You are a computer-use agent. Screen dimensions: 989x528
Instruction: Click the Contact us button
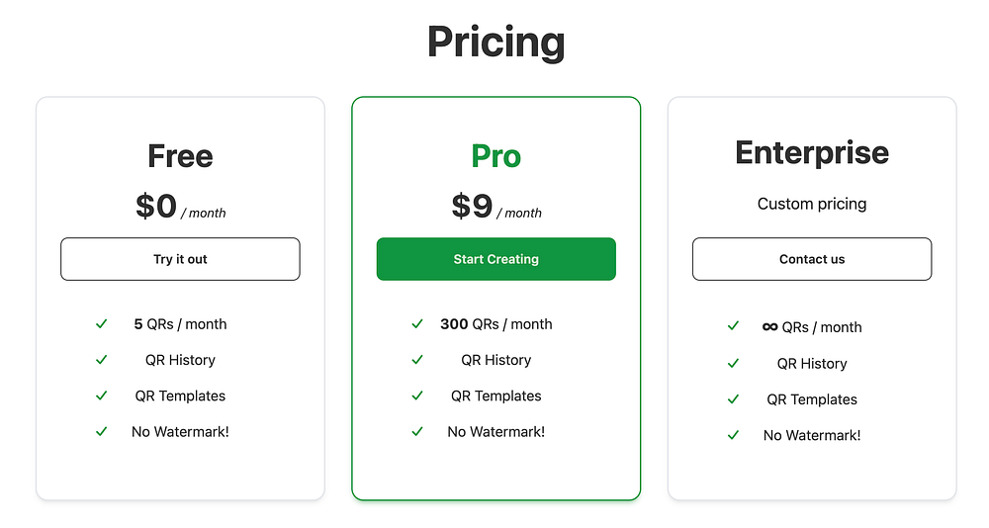pos(812,259)
